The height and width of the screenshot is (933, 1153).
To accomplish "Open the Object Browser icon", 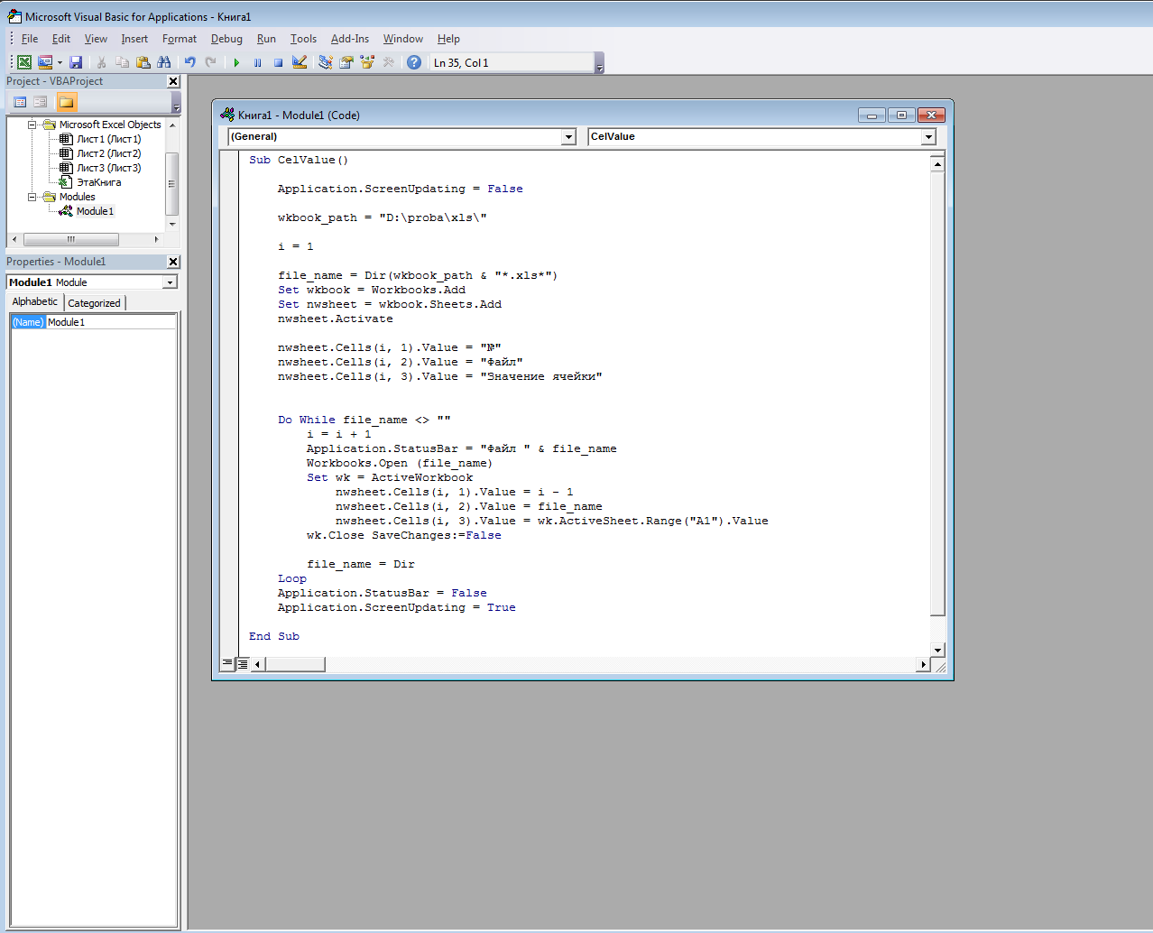I will point(367,62).
